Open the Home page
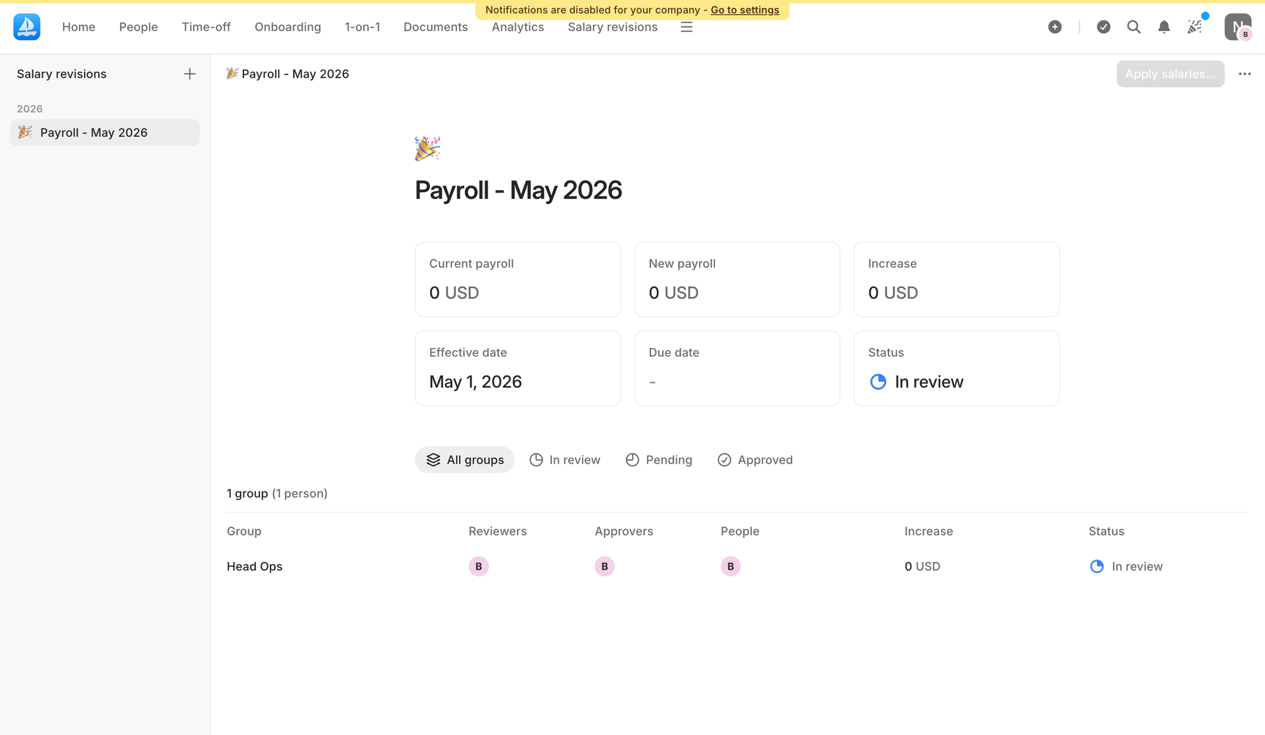Viewport: 1265px width, 735px height. (79, 27)
